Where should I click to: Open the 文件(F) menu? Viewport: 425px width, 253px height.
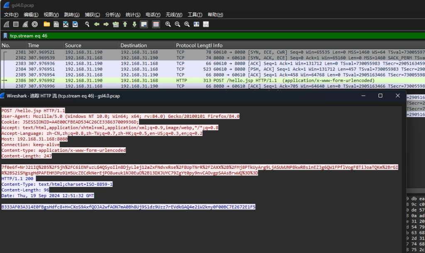(x=11, y=15)
